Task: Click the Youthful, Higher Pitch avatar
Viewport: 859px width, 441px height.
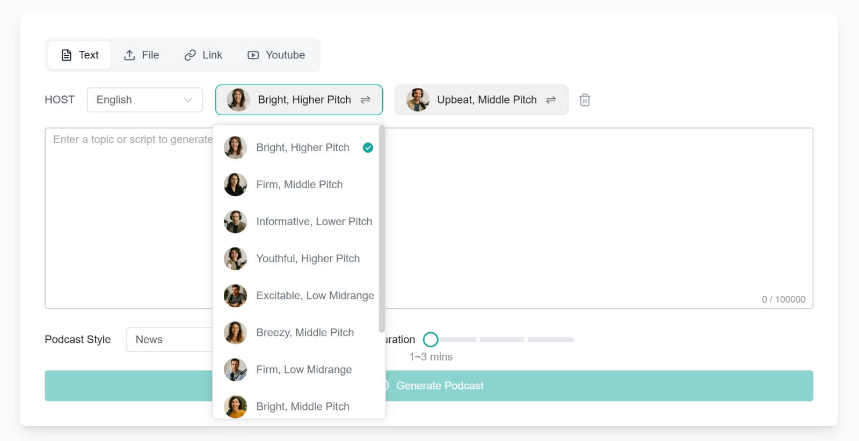Action: point(235,259)
